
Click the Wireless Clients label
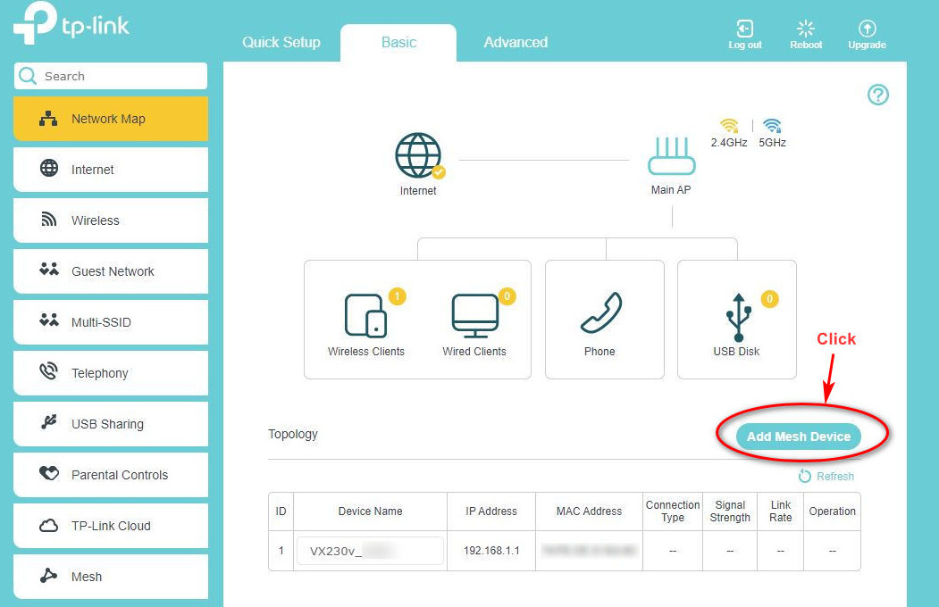click(366, 352)
